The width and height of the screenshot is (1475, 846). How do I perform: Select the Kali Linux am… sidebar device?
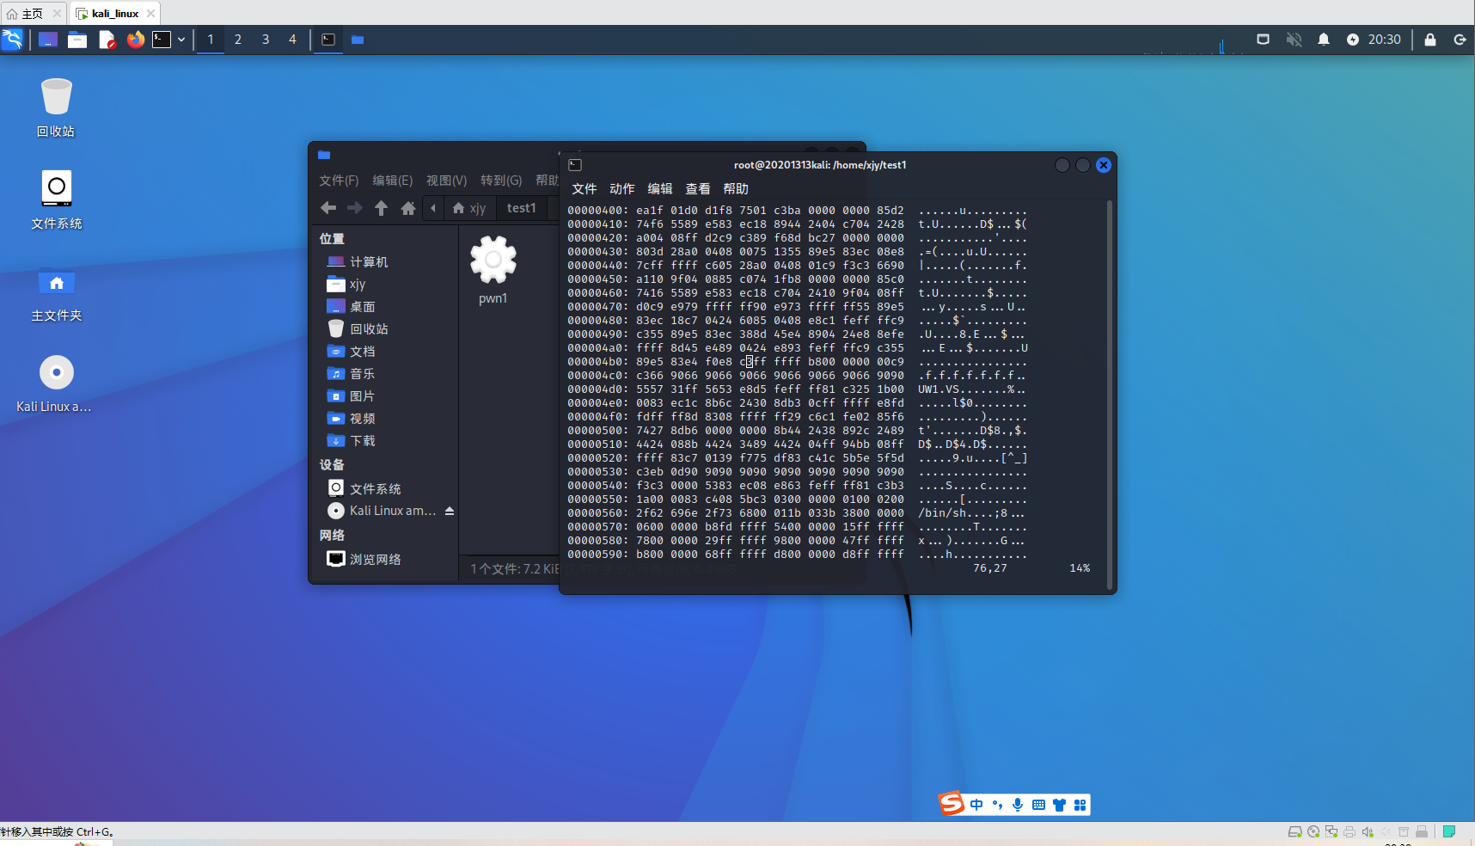pos(382,511)
